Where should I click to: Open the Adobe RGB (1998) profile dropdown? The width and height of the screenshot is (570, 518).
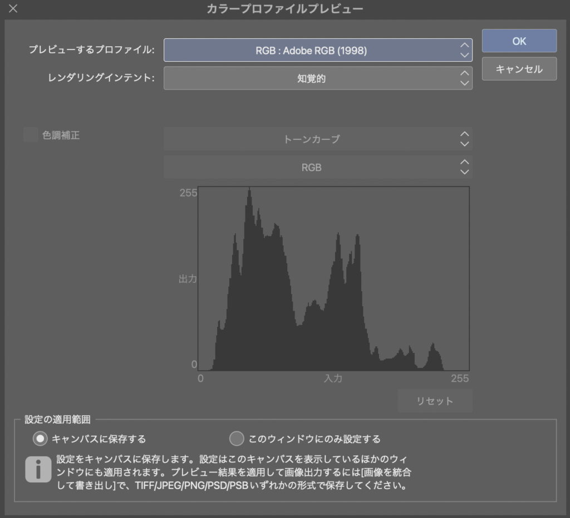point(317,50)
